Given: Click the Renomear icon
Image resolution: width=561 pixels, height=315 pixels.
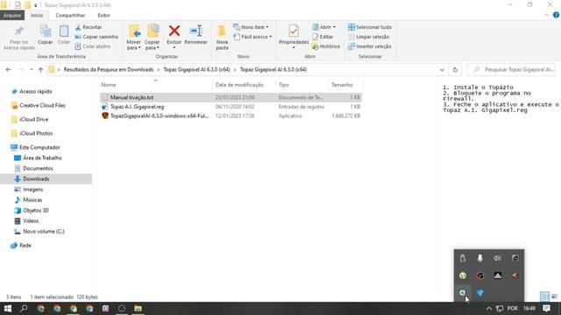Looking at the screenshot, I should point(195,31).
